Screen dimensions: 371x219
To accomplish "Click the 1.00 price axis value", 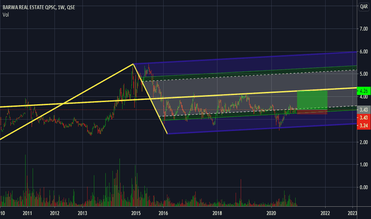I will pyautogui.click(x=364, y=164).
